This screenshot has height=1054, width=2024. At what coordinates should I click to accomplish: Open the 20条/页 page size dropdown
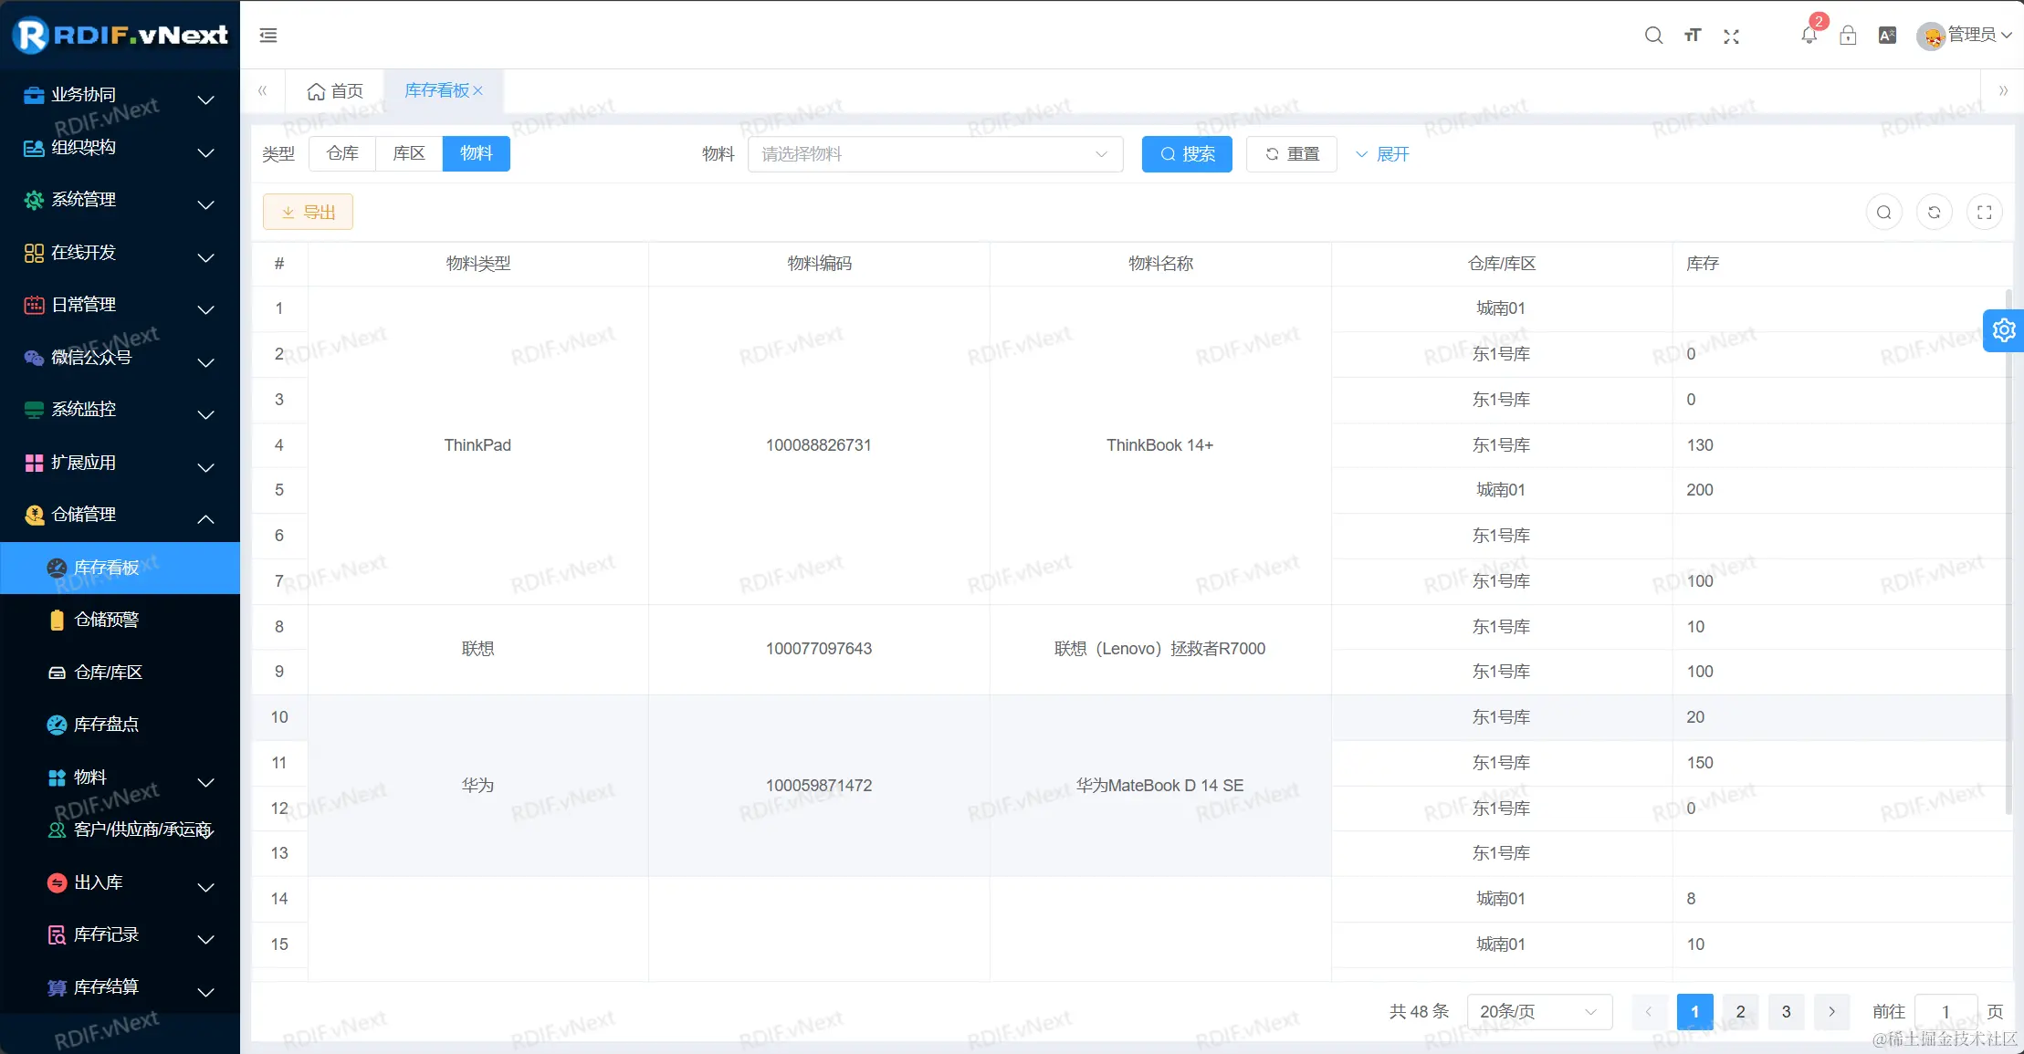[x=1538, y=1011]
